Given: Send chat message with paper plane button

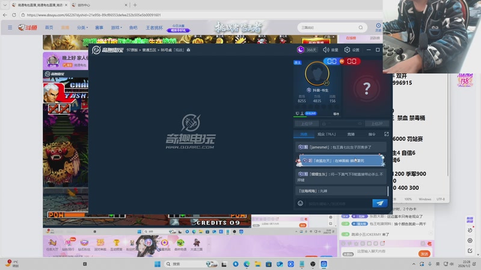Looking at the screenshot, I should pyautogui.click(x=380, y=203).
